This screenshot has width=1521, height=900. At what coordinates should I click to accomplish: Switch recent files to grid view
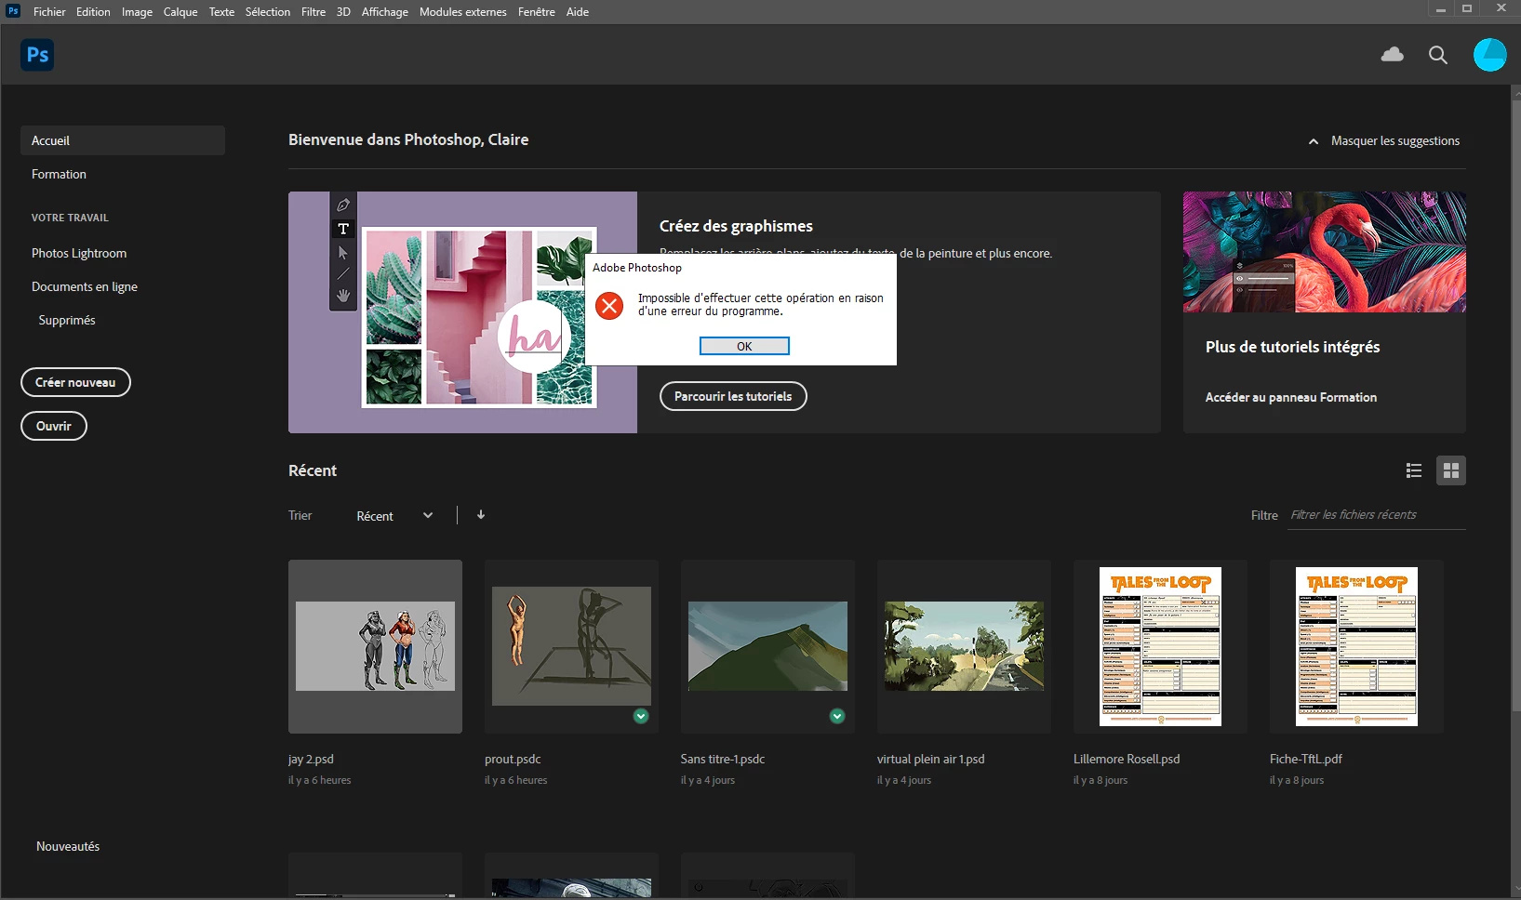click(1451, 470)
